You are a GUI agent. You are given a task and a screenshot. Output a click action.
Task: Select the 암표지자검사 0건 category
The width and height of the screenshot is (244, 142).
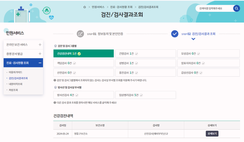click(x=208, y=63)
